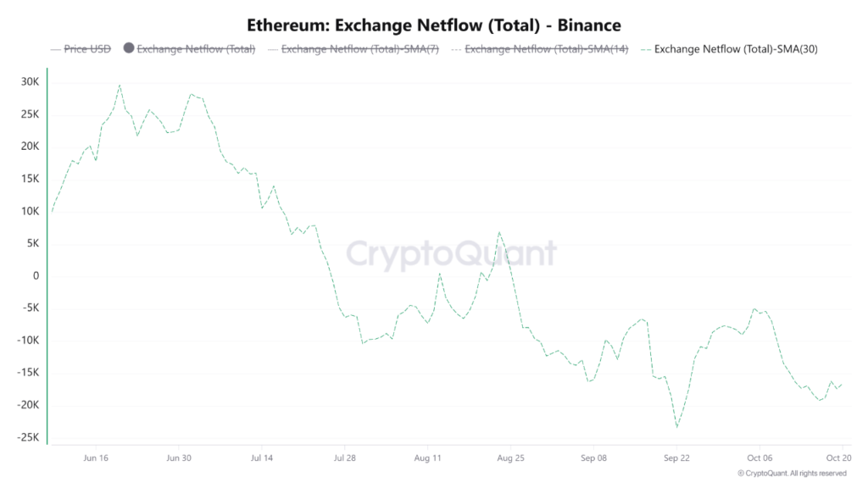This screenshot has width=868, height=488.
Task: Click the Aug 25 x-axis label
Action: 510,457
